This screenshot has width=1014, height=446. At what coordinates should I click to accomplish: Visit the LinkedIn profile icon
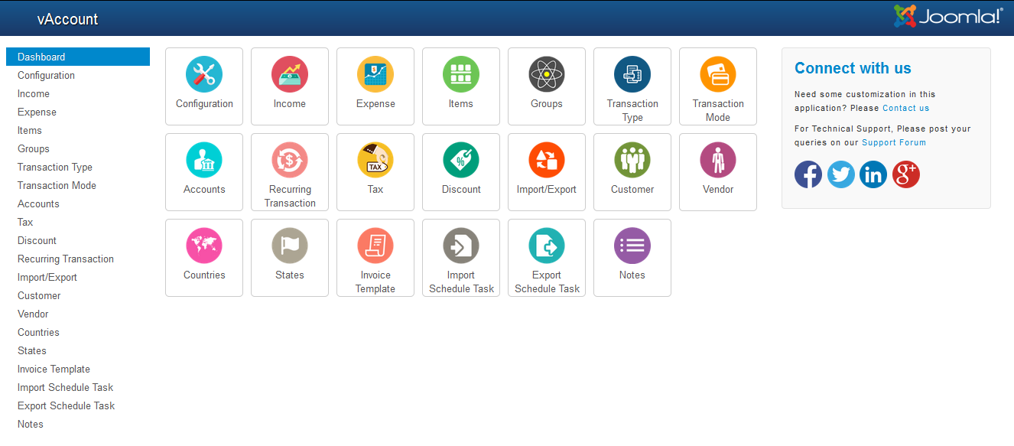click(x=873, y=174)
